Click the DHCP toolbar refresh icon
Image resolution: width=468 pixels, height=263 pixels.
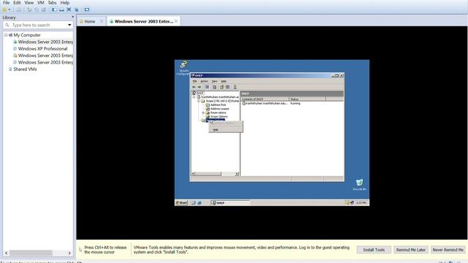pos(222,87)
